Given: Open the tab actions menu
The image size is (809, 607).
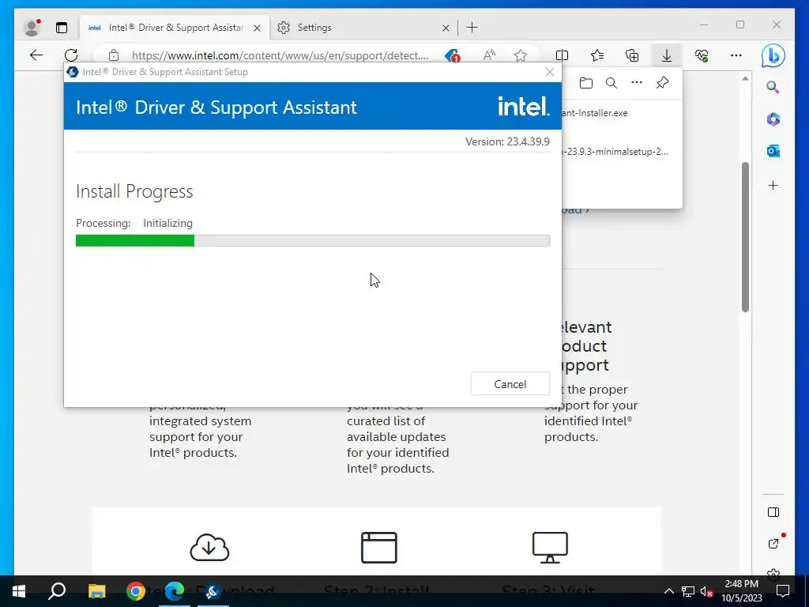Looking at the screenshot, I should coord(62,28).
